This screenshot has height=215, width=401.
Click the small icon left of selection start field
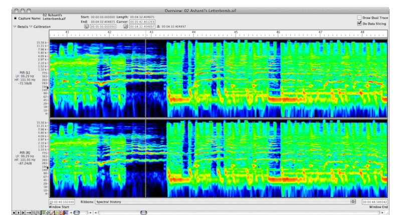point(86,26)
